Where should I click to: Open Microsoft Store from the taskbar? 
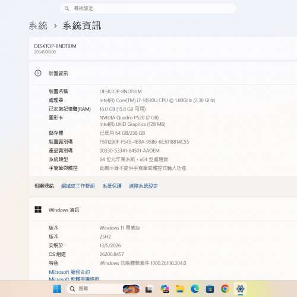(x=210, y=289)
